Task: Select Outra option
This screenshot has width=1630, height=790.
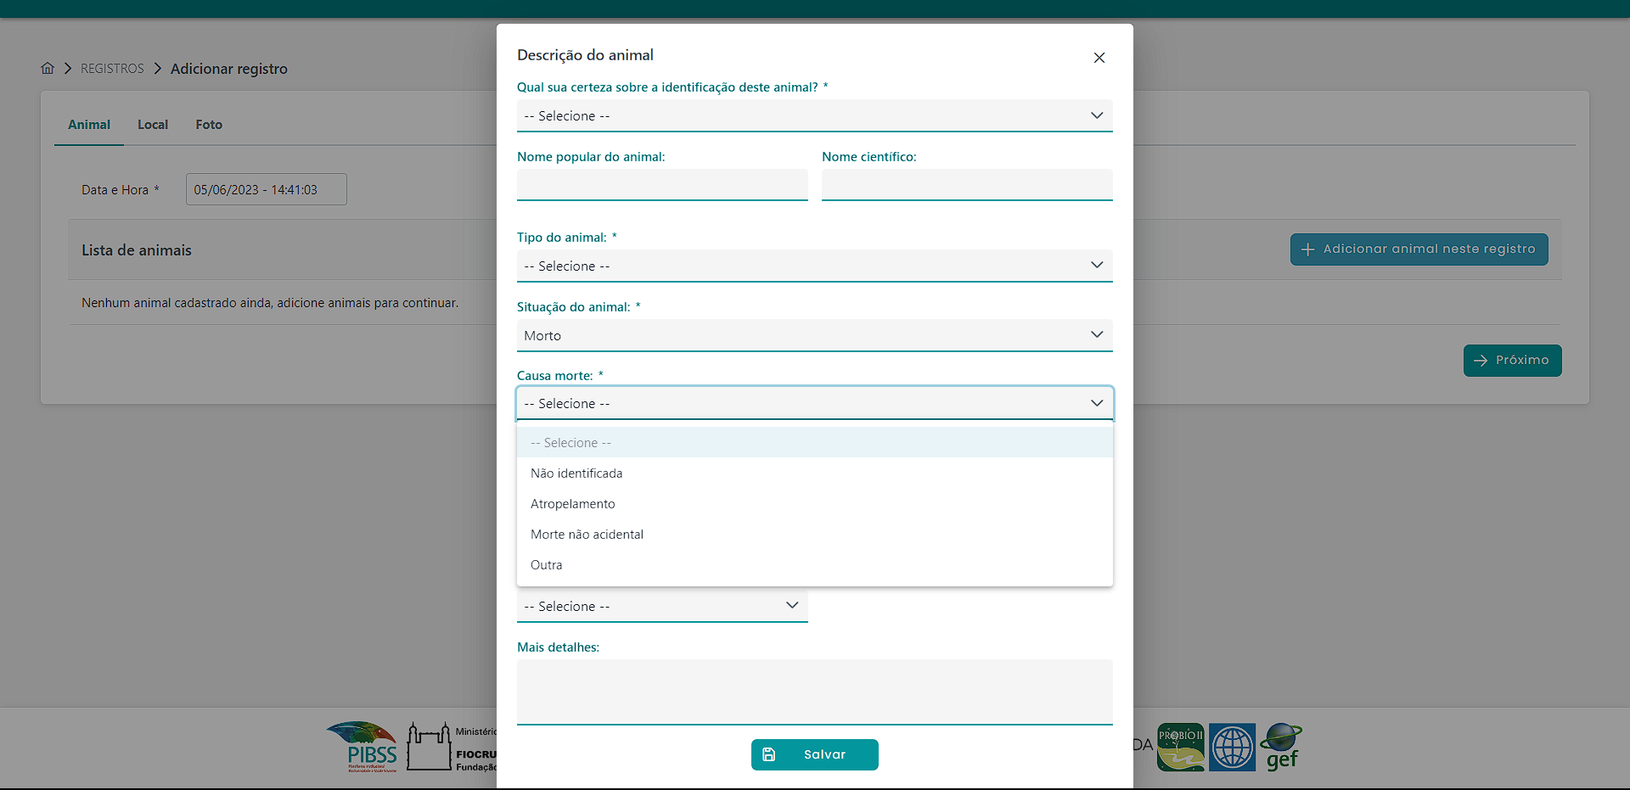Action: tap(815, 565)
